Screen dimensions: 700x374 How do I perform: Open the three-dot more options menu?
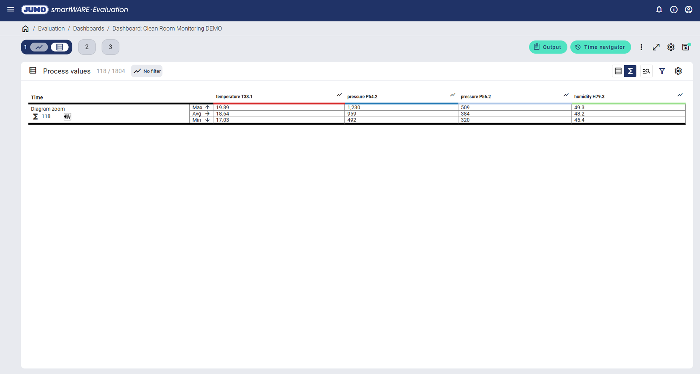point(641,47)
